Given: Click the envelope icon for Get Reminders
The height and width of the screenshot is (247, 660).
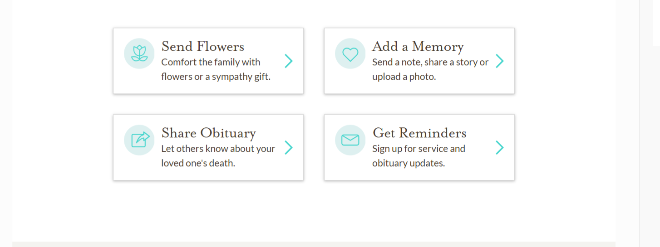Looking at the screenshot, I should [x=350, y=140].
